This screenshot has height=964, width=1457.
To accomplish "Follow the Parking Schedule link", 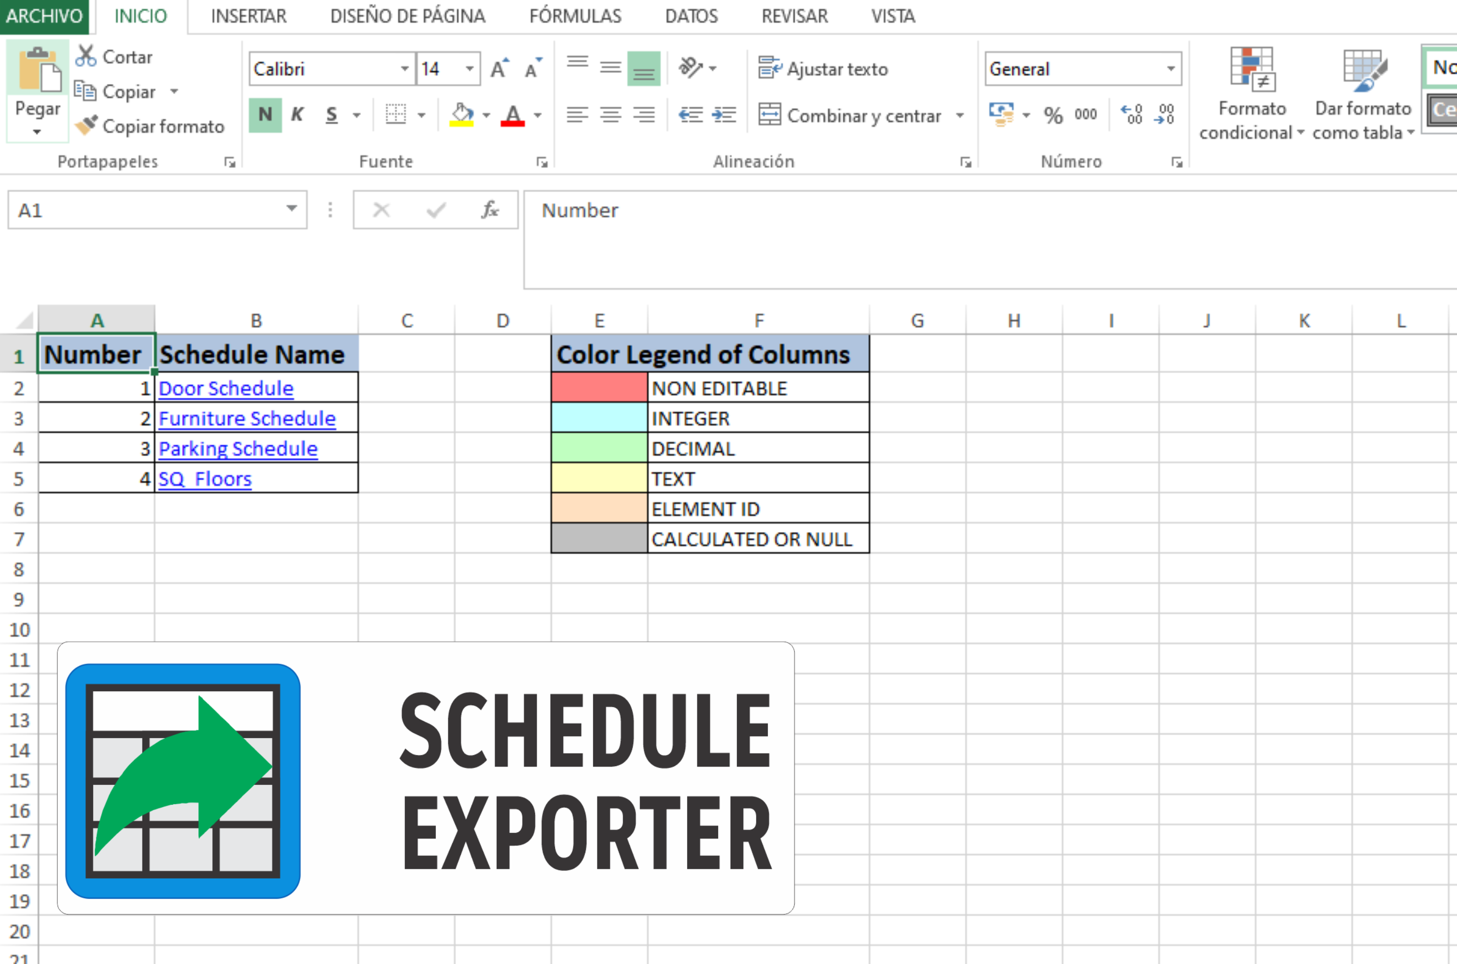I will 238,448.
